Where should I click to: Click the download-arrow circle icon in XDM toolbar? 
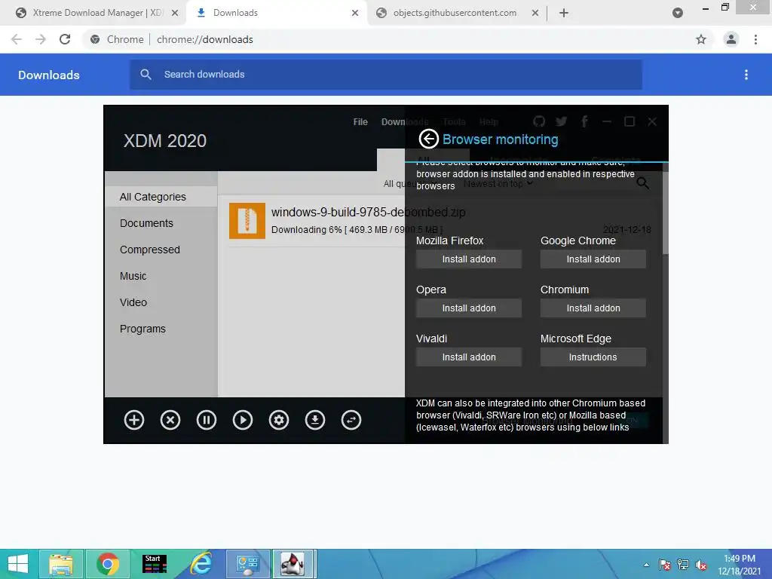point(315,420)
